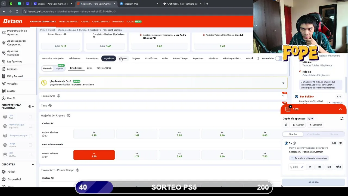Open the Mercados principales tab

(x=53, y=59)
